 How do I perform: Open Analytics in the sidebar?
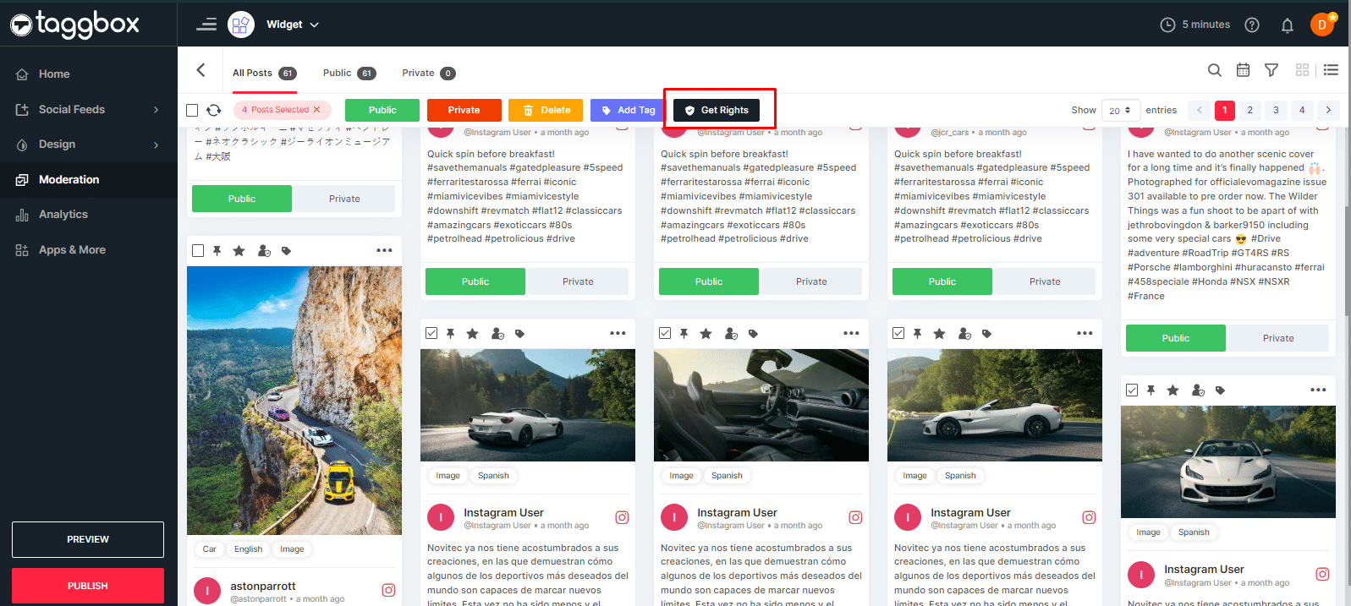pos(63,215)
